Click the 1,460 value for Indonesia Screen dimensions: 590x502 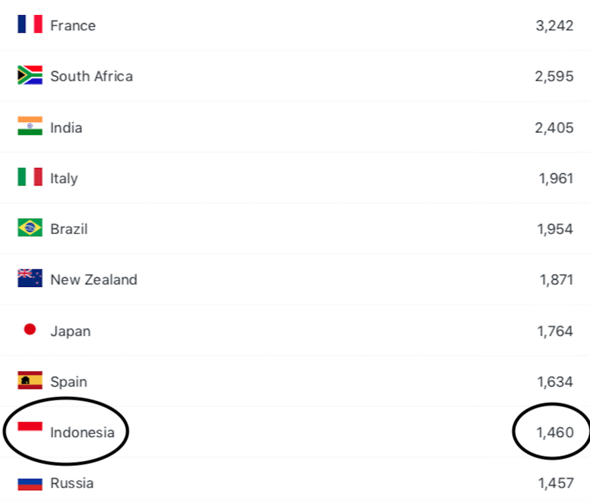tap(555, 433)
